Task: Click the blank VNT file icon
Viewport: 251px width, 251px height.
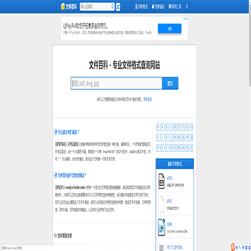Action: coord(161,204)
